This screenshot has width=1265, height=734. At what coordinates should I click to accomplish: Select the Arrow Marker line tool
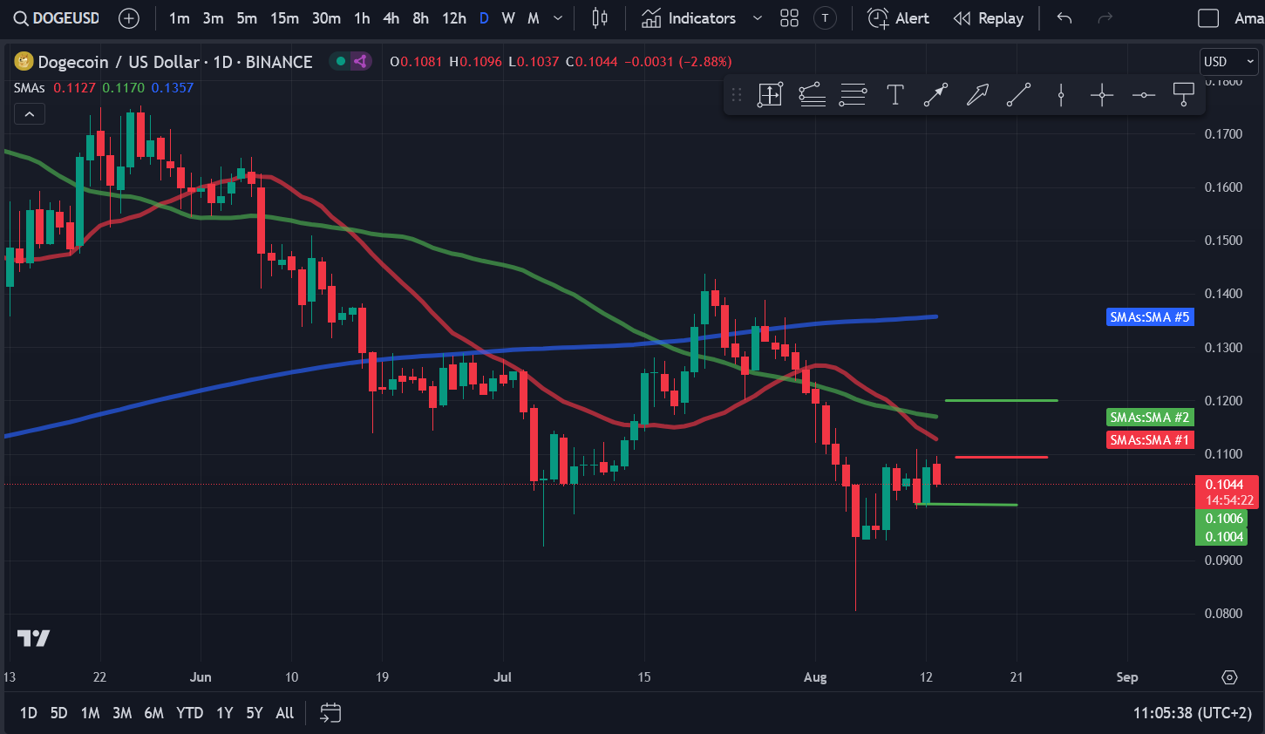tap(935, 94)
